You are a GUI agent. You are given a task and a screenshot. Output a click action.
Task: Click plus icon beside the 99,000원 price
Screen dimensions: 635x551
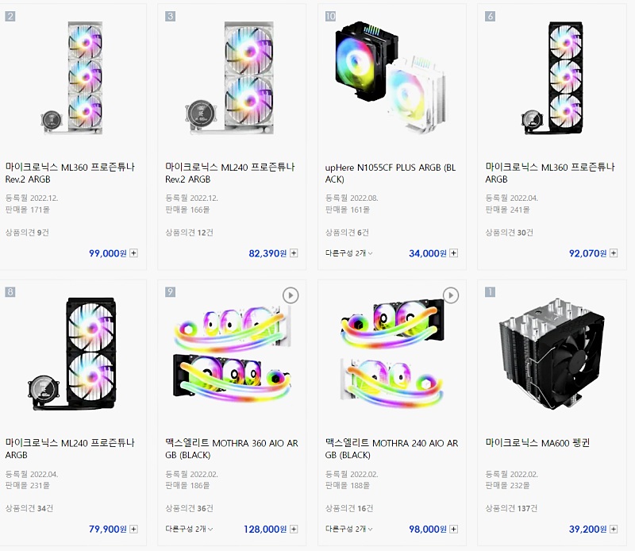pos(133,253)
